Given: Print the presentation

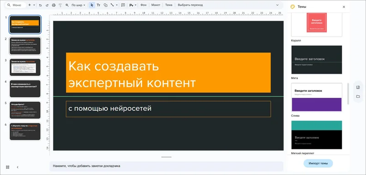Looking at the screenshot, I should click(x=54, y=5).
